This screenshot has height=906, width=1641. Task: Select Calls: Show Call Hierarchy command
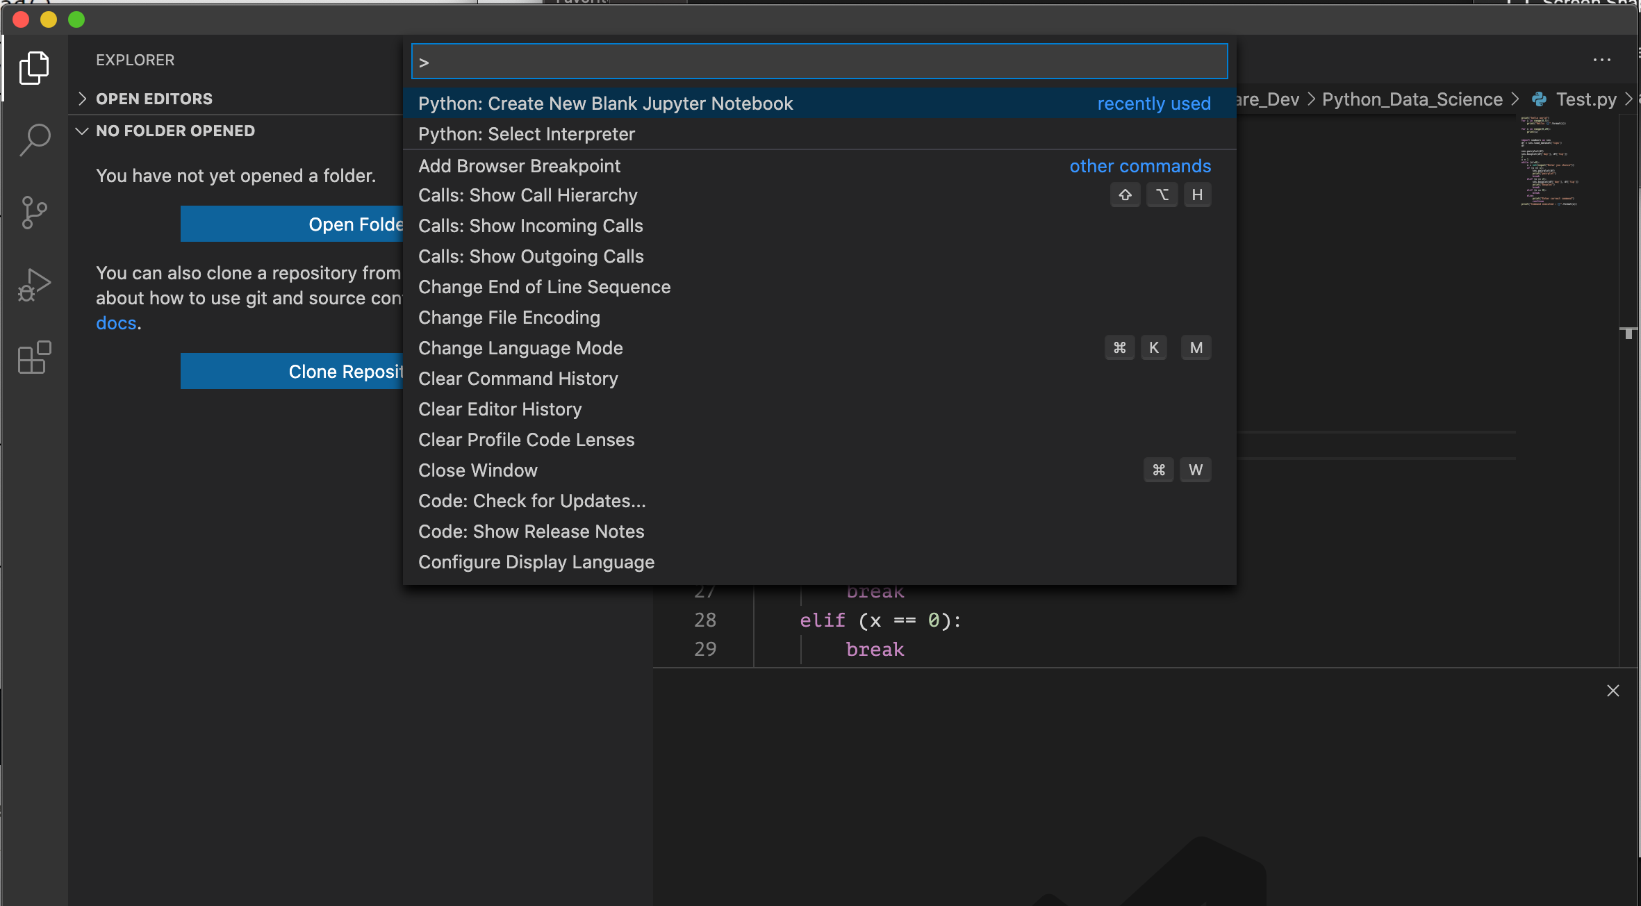tap(527, 195)
